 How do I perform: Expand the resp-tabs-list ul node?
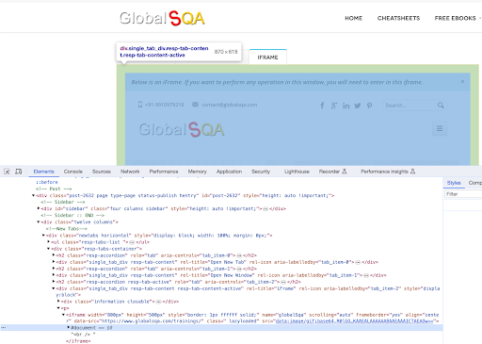pos(48,242)
